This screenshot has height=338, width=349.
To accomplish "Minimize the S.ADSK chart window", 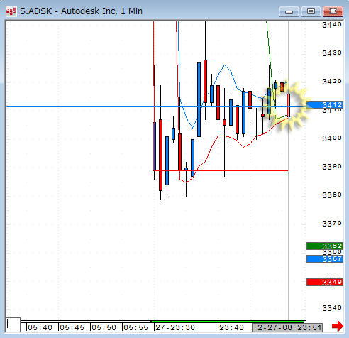I will pyautogui.click(x=289, y=11).
